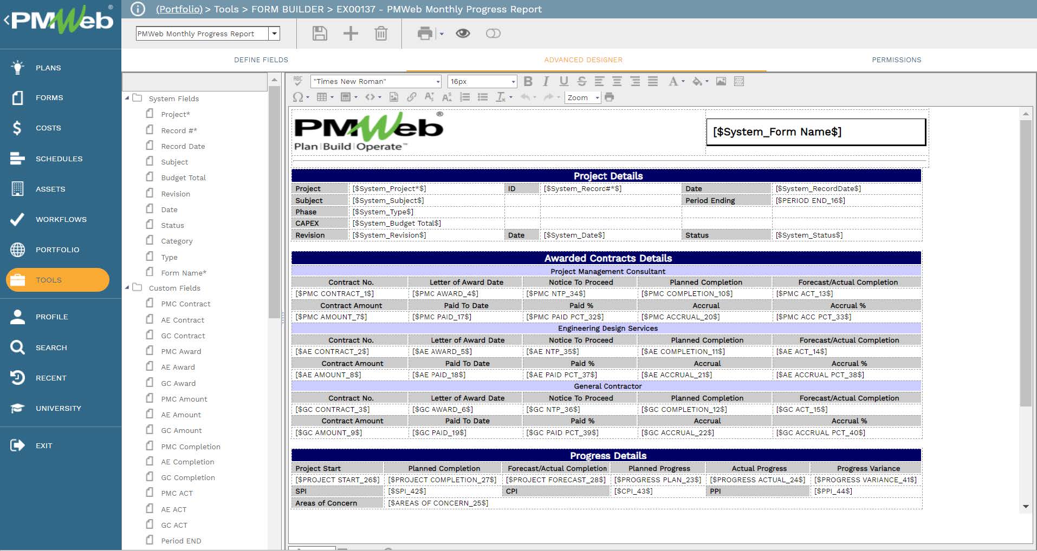This screenshot has width=1037, height=551.
Task: Justify the text
Action: pyautogui.click(x=653, y=81)
